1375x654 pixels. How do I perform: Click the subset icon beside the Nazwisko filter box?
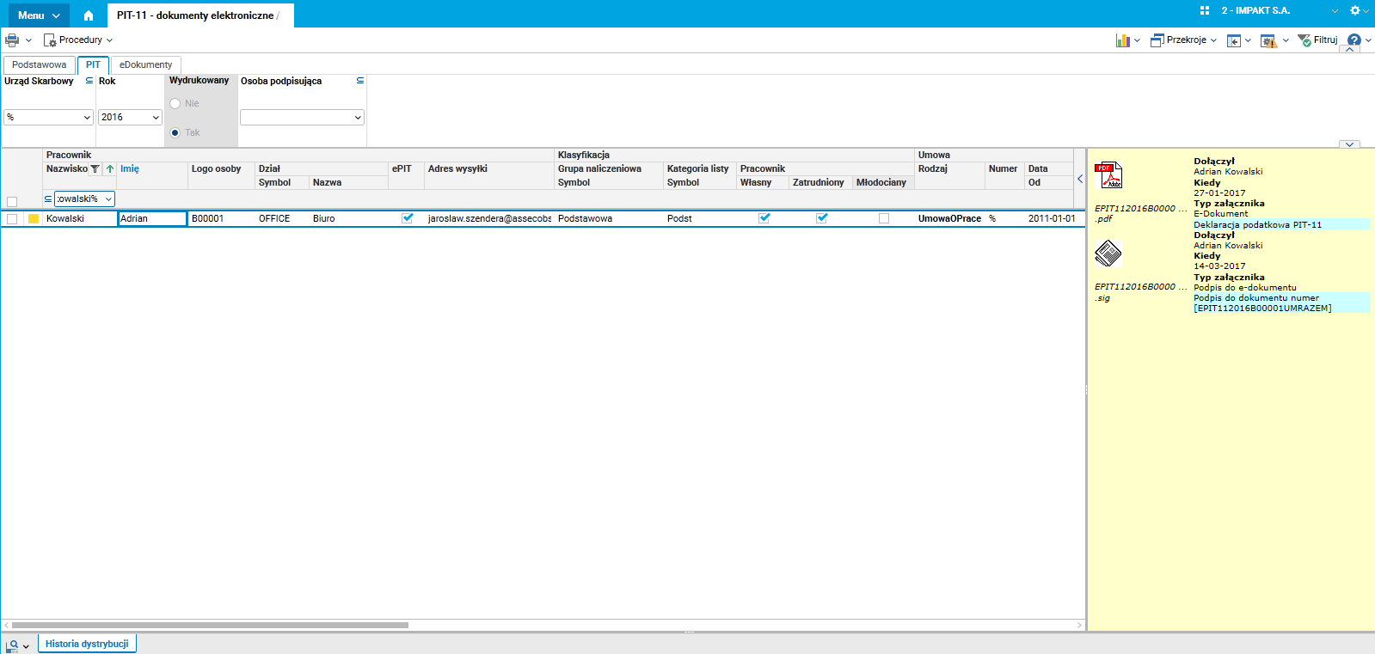click(x=48, y=199)
